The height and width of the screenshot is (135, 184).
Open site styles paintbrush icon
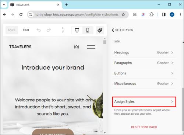coord(100,30)
